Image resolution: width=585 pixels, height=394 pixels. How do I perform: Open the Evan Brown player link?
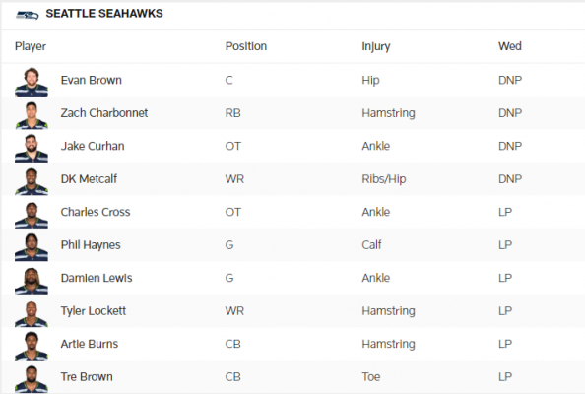(91, 80)
